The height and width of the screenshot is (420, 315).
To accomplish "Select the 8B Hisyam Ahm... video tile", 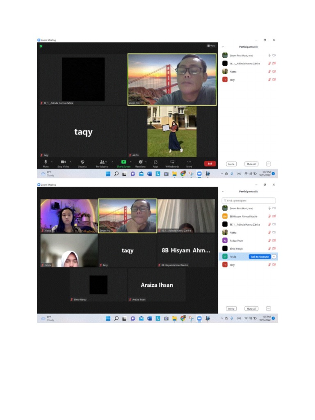I will coord(186,251).
